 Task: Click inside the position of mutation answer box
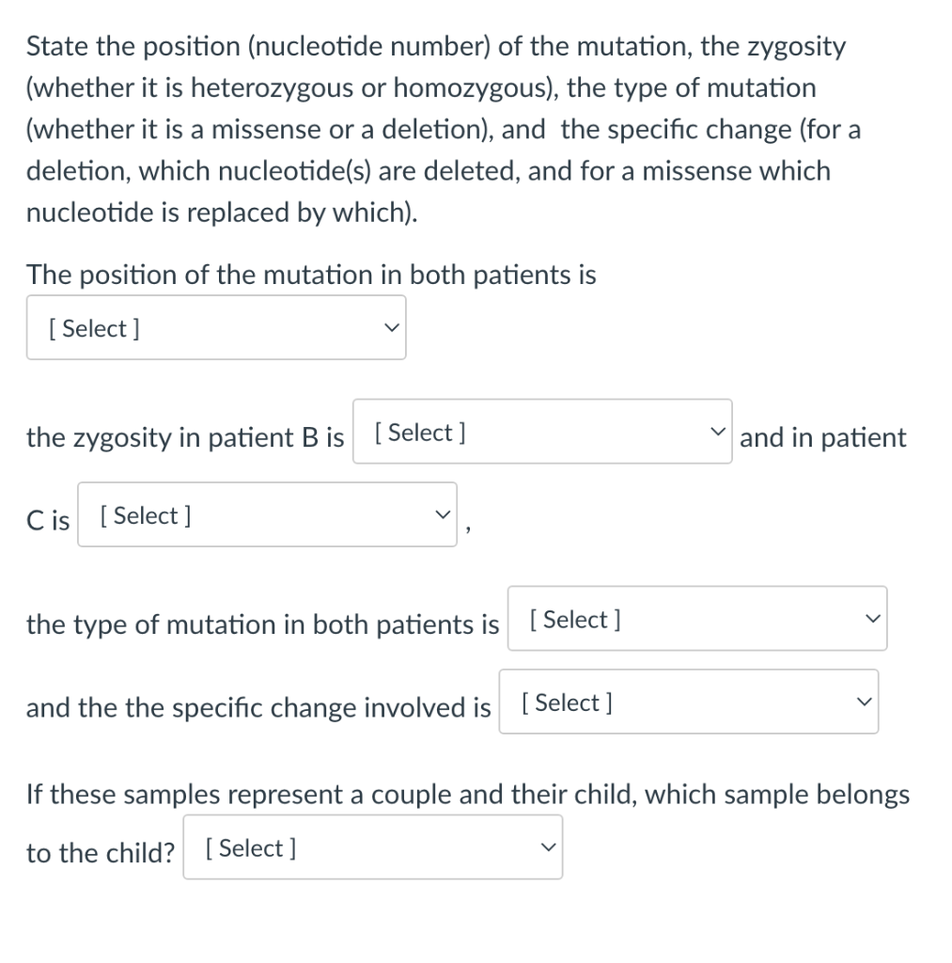[216, 327]
